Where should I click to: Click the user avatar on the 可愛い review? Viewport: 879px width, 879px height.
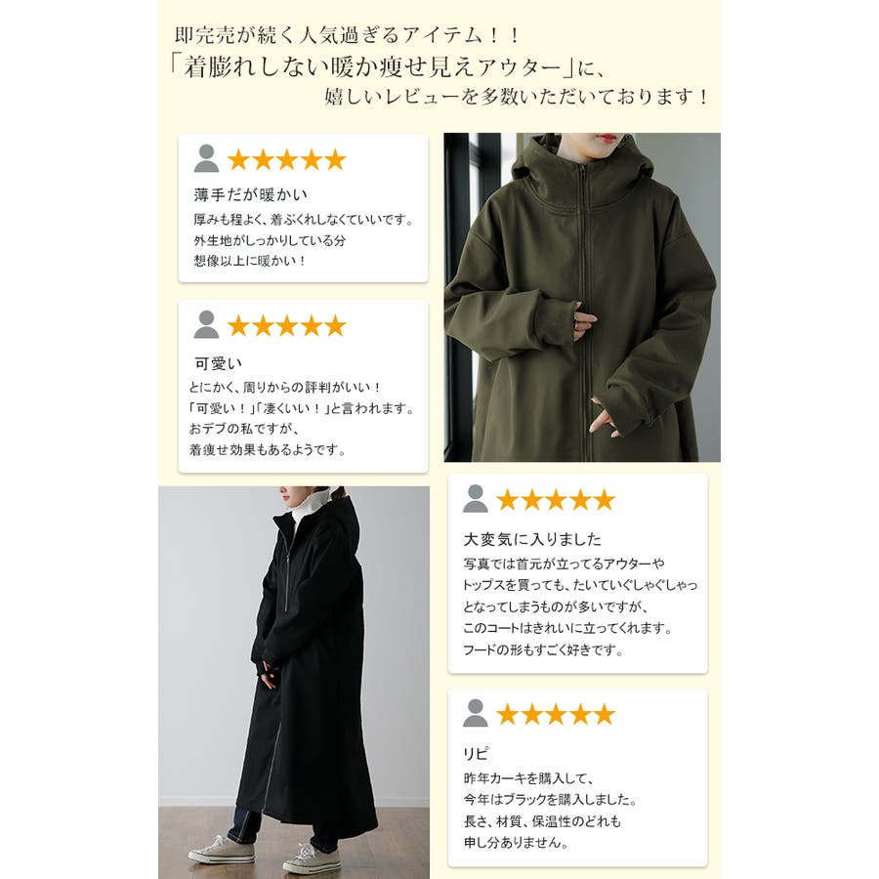coord(206,324)
